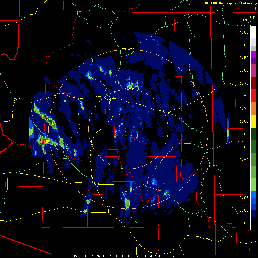Click the 100 NMI range ring label
The width and height of the screenshot is (258, 258).
pyautogui.click(x=128, y=49)
